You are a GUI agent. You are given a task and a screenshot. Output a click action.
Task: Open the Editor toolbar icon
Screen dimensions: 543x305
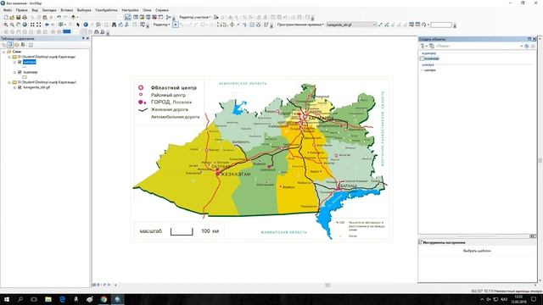click(x=128, y=17)
